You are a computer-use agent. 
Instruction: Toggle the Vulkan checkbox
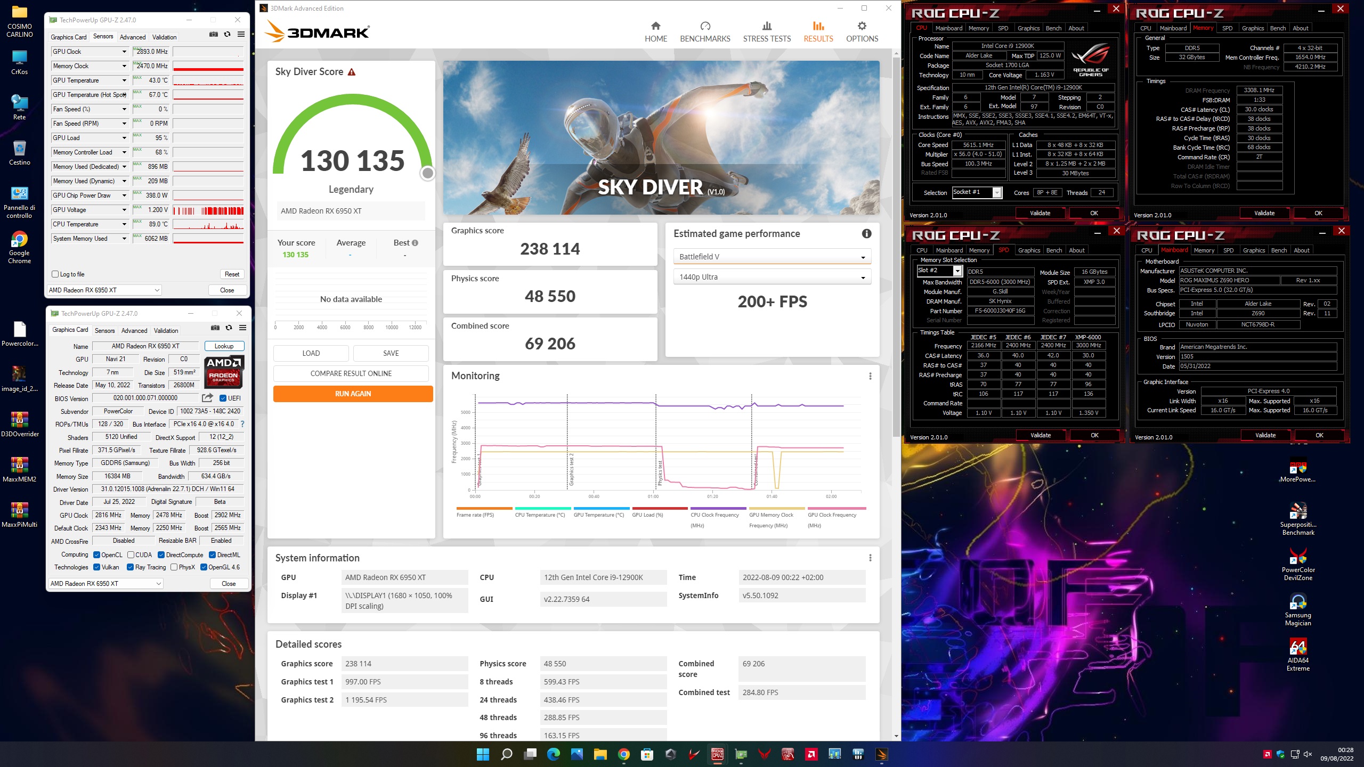coord(96,567)
